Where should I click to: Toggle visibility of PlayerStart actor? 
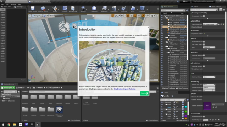click(162, 44)
